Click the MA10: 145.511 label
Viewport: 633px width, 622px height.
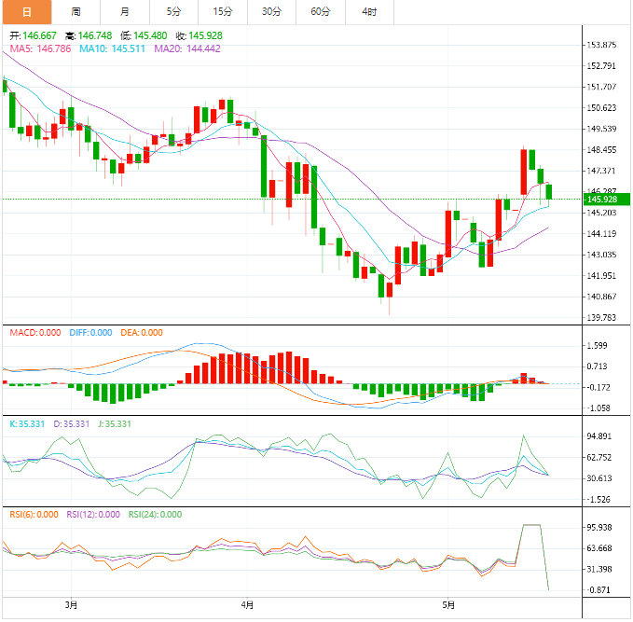coord(112,48)
